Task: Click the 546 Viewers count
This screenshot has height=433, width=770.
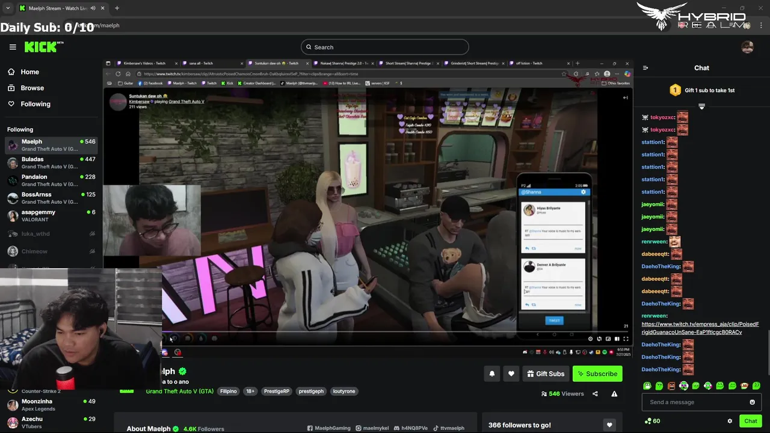Action: tap(562, 394)
